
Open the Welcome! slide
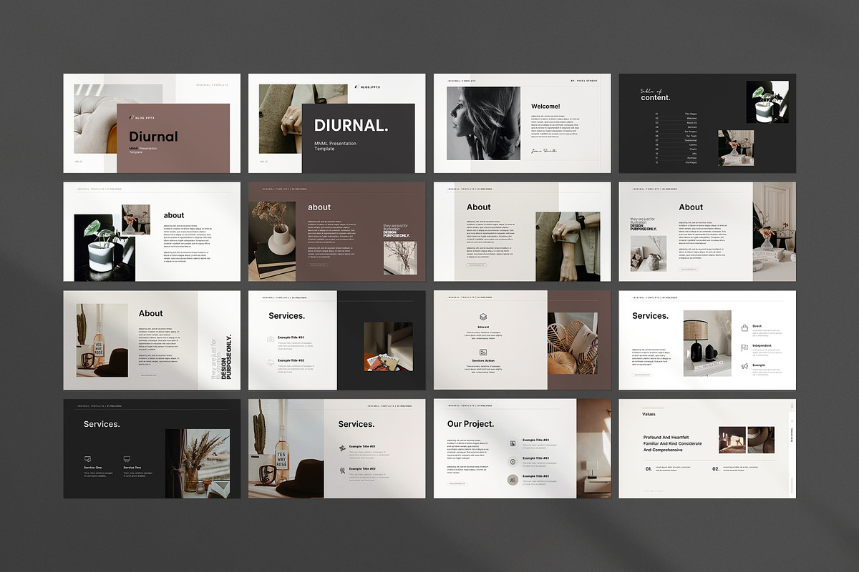[x=522, y=123]
